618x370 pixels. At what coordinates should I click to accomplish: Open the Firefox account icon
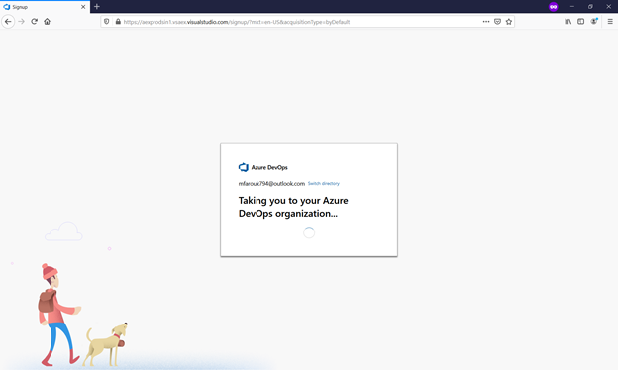click(x=594, y=21)
